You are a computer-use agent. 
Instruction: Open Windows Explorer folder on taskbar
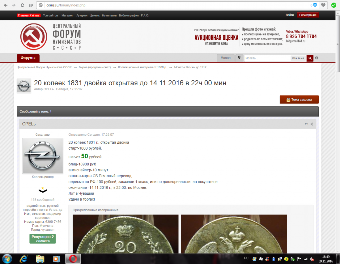pyautogui.click(x=40, y=259)
